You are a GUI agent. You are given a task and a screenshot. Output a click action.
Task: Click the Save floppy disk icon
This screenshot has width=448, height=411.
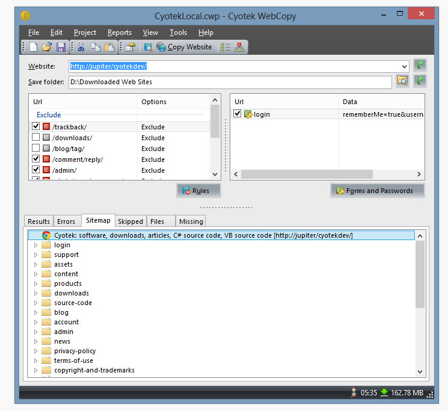click(61, 47)
